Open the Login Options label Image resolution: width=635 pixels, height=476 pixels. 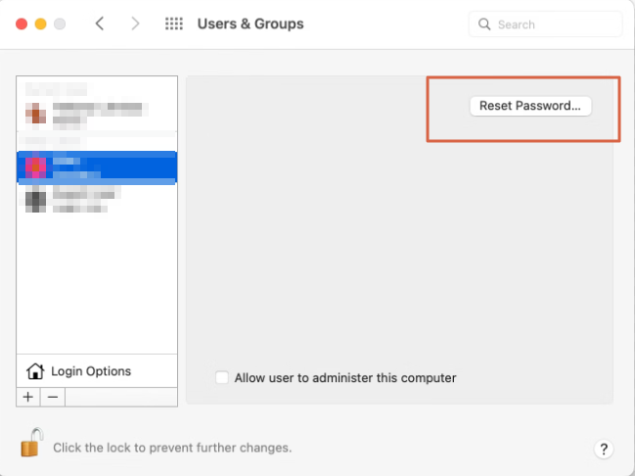coord(91,371)
